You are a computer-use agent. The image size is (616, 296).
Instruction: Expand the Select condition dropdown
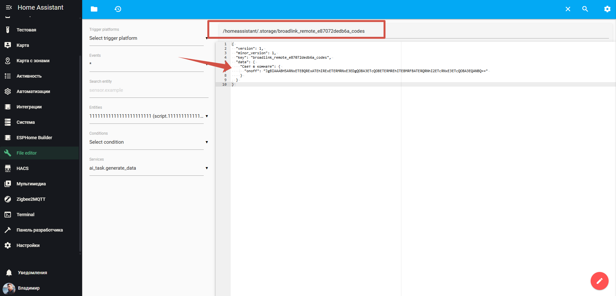(148, 142)
